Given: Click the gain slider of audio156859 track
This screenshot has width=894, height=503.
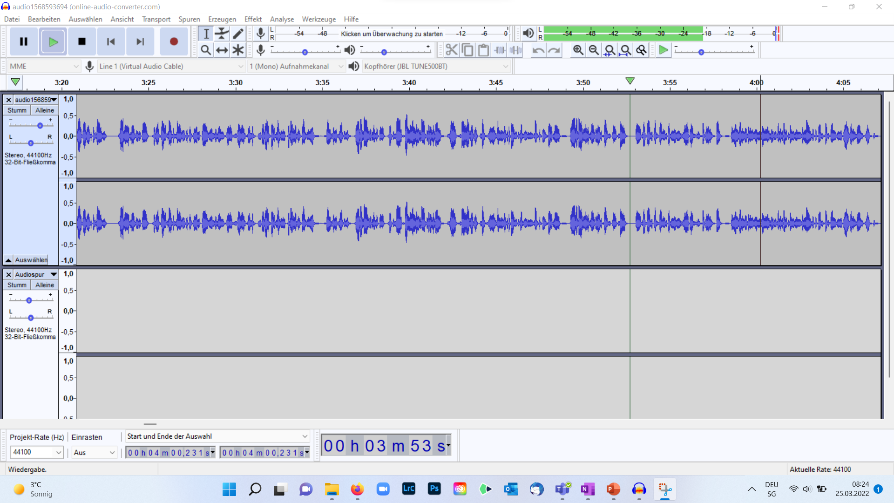Looking at the screenshot, I should [40, 126].
